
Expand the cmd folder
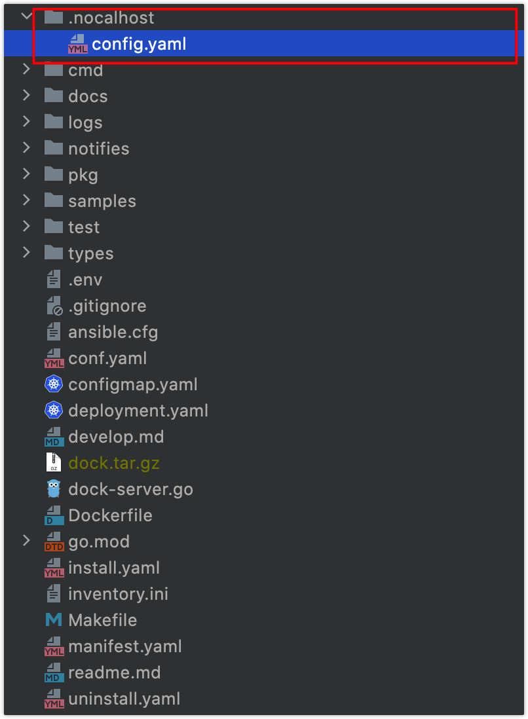click(26, 70)
